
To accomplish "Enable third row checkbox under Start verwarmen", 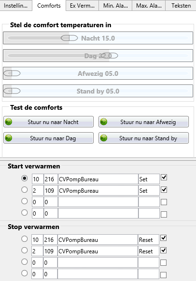I will 164,202.
